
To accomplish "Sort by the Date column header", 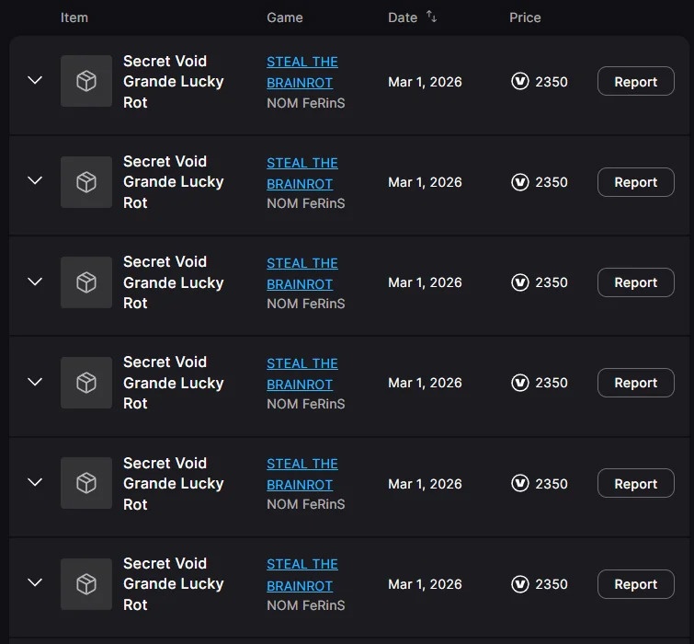I will [x=403, y=17].
